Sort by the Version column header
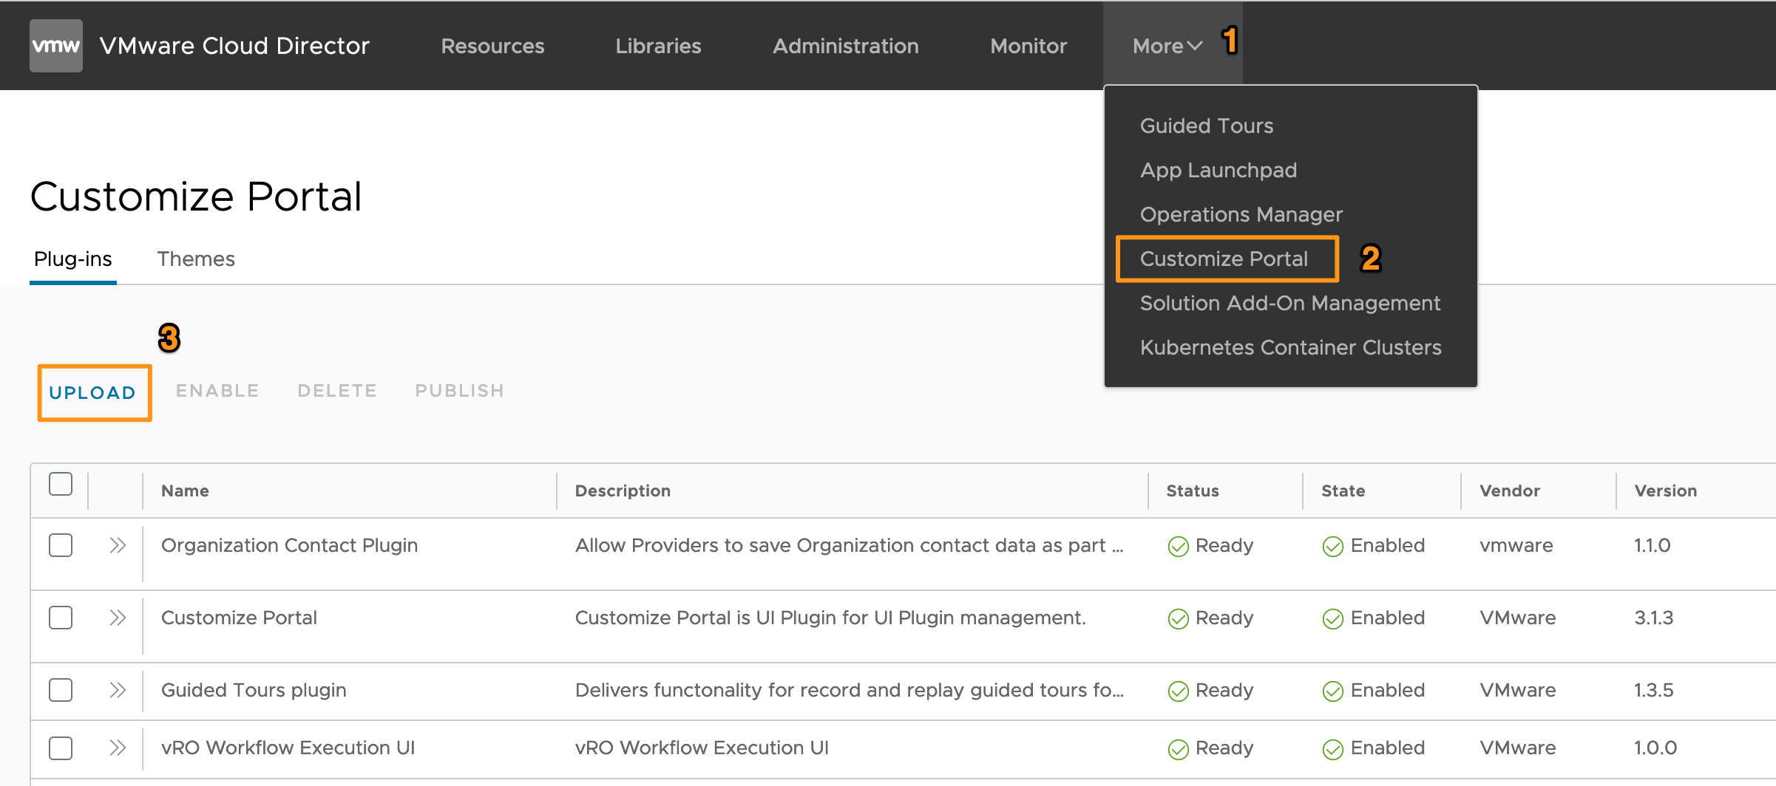The width and height of the screenshot is (1776, 786). click(x=1666, y=491)
